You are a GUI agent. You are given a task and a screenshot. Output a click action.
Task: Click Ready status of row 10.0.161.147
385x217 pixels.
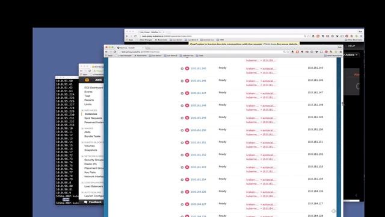[x=223, y=92]
